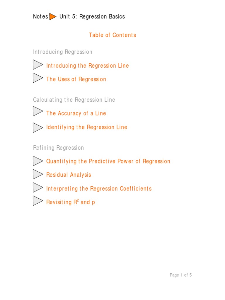225x300 pixels.
Task: Open the Introducing the Regression Line link
Action: (88, 66)
